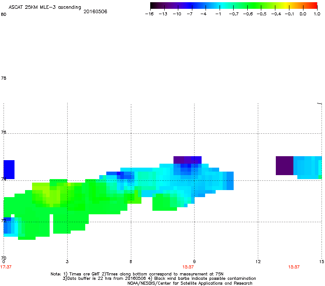Image resolution: width=325 pixels, height=286 pixels.
Task: Click the yellow section of the color scale
Action: pos(287,6)
